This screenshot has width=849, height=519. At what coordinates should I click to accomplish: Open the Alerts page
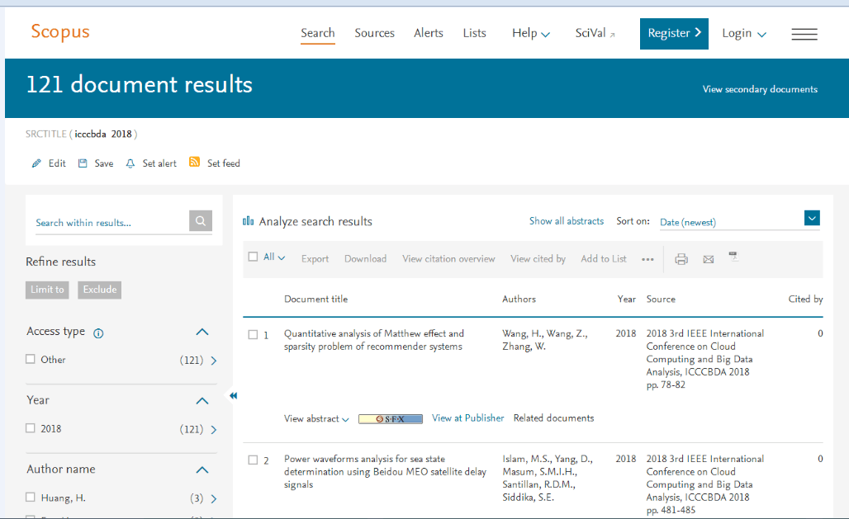click(429, 33)
